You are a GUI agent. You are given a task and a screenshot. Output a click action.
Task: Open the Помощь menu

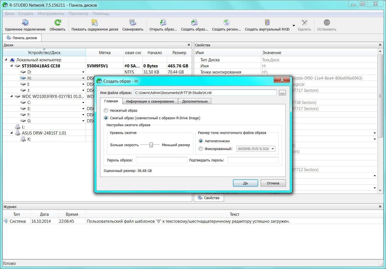coord(101,13)
